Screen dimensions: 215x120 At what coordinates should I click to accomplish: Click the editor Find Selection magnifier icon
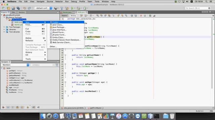coord(97,16)
